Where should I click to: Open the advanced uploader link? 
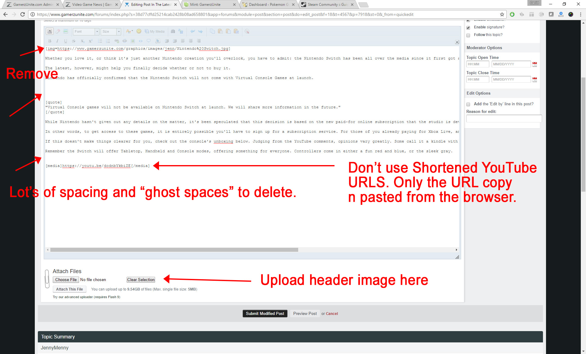tap(86, 297)
